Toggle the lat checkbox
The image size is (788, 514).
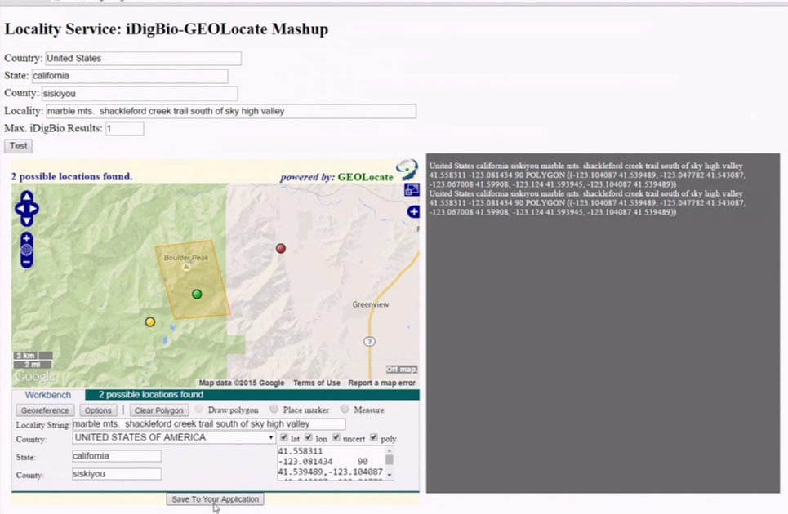click(284, 437)
